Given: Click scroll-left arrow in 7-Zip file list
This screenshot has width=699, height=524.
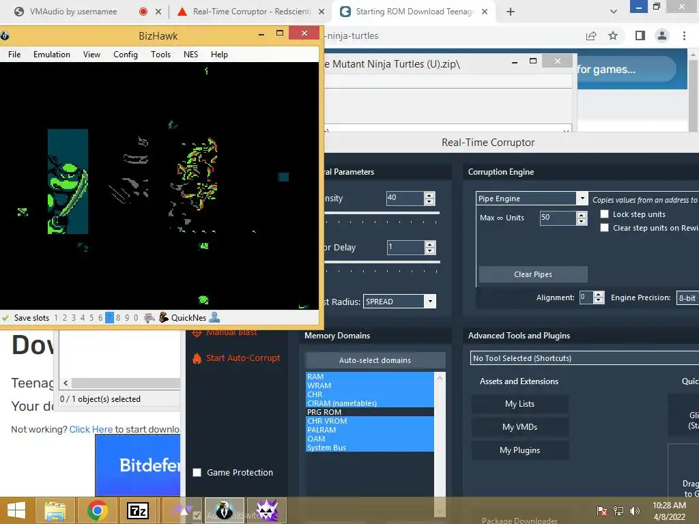Looking at the screenshot, I should click(x=66, y=383).
